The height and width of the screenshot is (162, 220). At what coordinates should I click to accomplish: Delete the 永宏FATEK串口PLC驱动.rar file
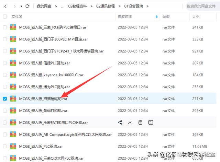coord(140,122)
